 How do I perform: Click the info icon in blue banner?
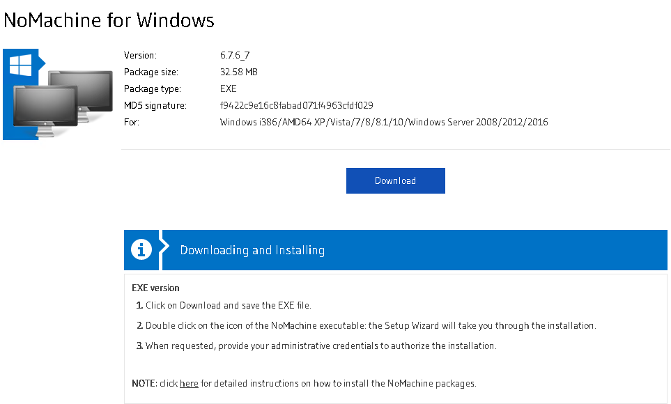tap(141, 249)
